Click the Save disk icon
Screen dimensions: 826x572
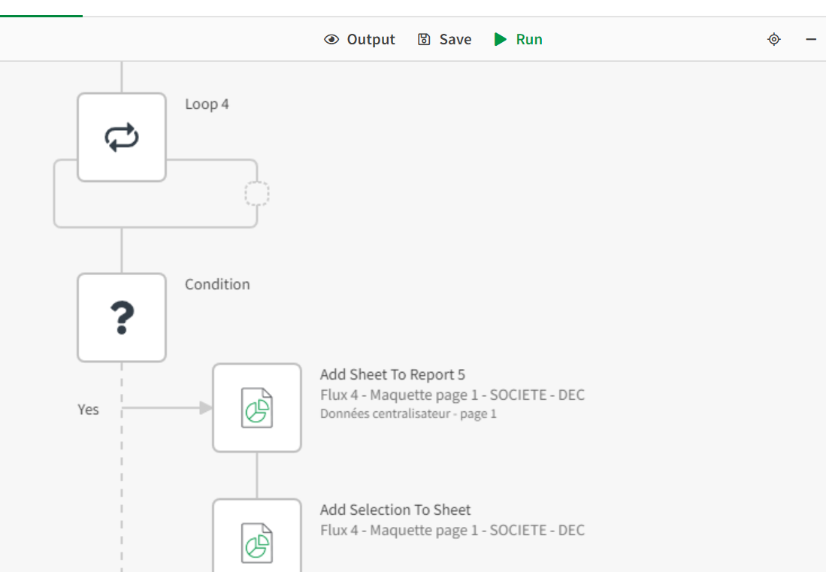423,39
